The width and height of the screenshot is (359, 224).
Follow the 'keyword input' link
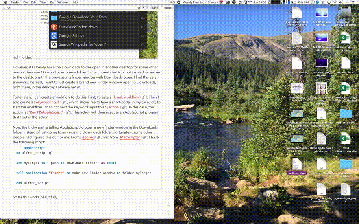coord(47,102)
